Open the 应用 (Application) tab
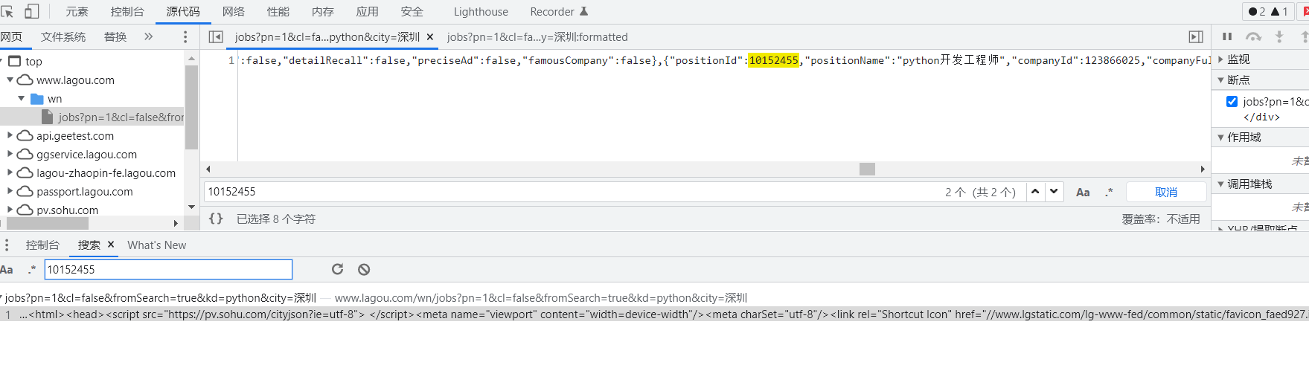 click(x=368, y=11)
